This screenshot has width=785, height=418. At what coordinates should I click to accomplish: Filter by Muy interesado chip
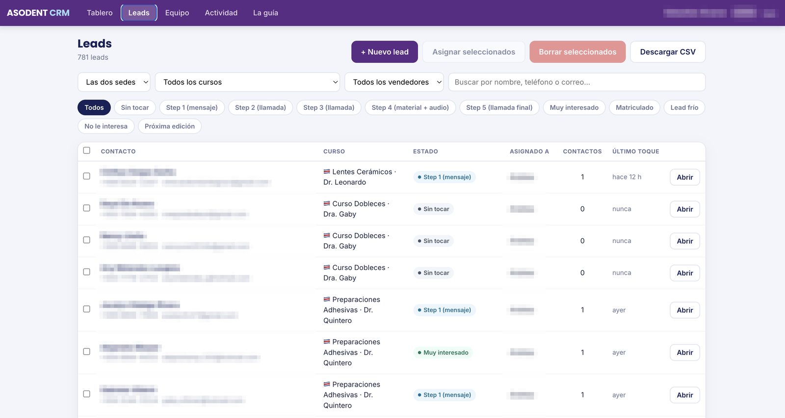pyautogui.click(x=574, y=108)
